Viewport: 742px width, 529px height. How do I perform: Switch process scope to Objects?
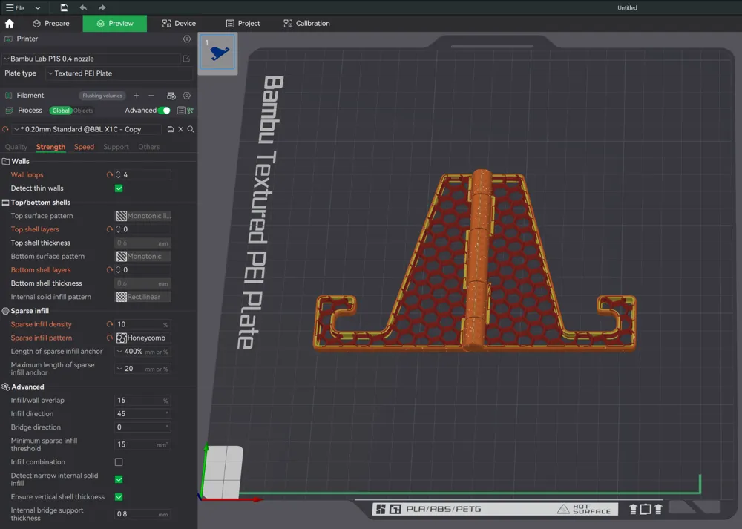point(84,111)
